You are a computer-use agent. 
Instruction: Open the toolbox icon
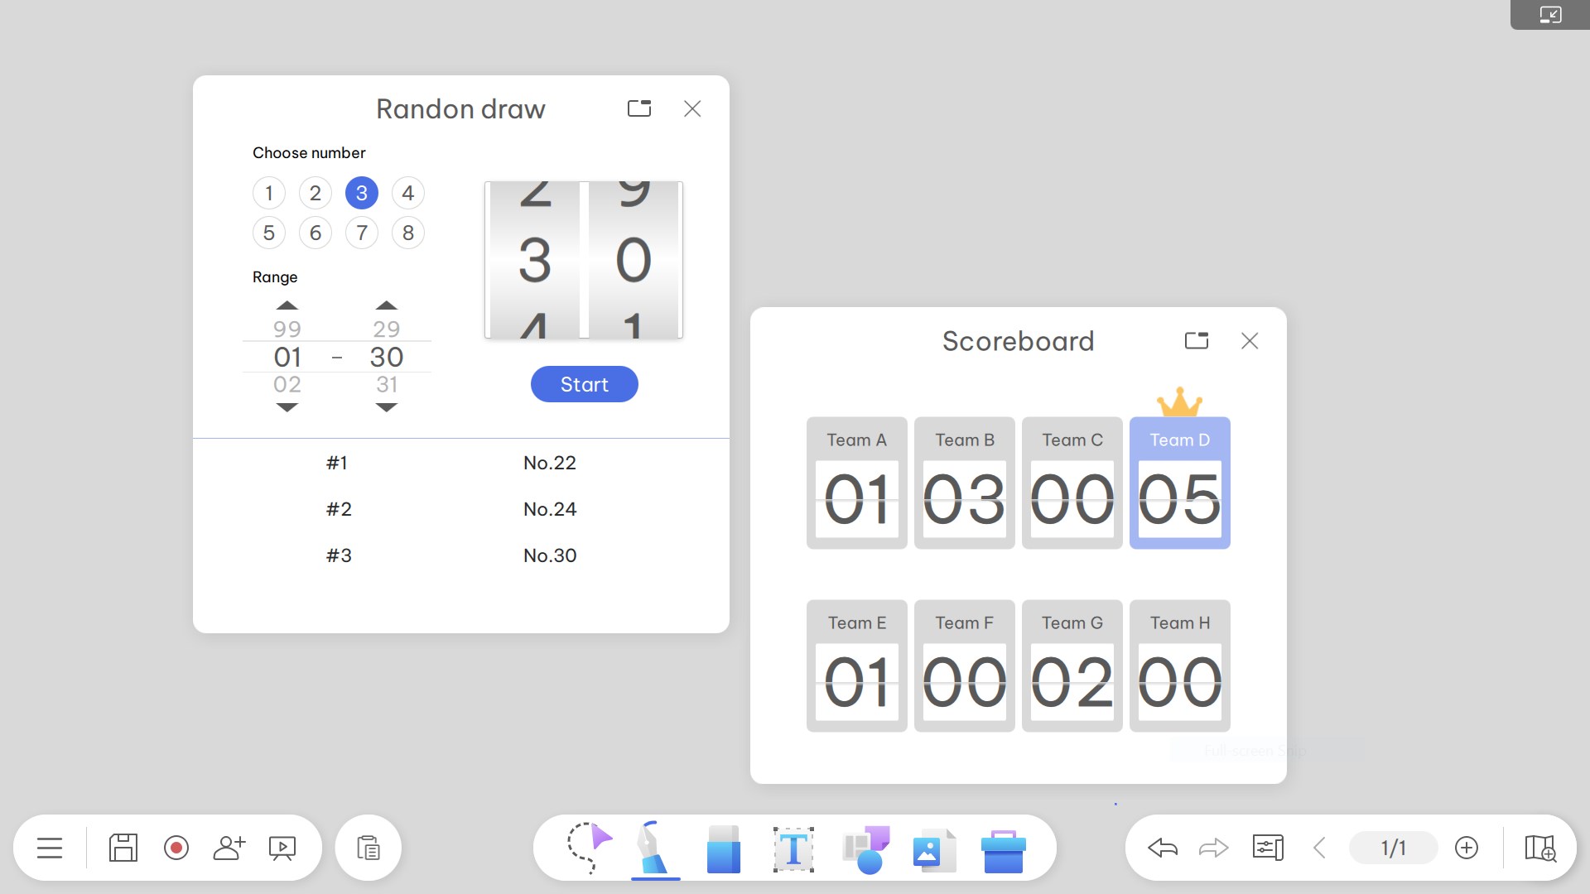[1003, 849]
